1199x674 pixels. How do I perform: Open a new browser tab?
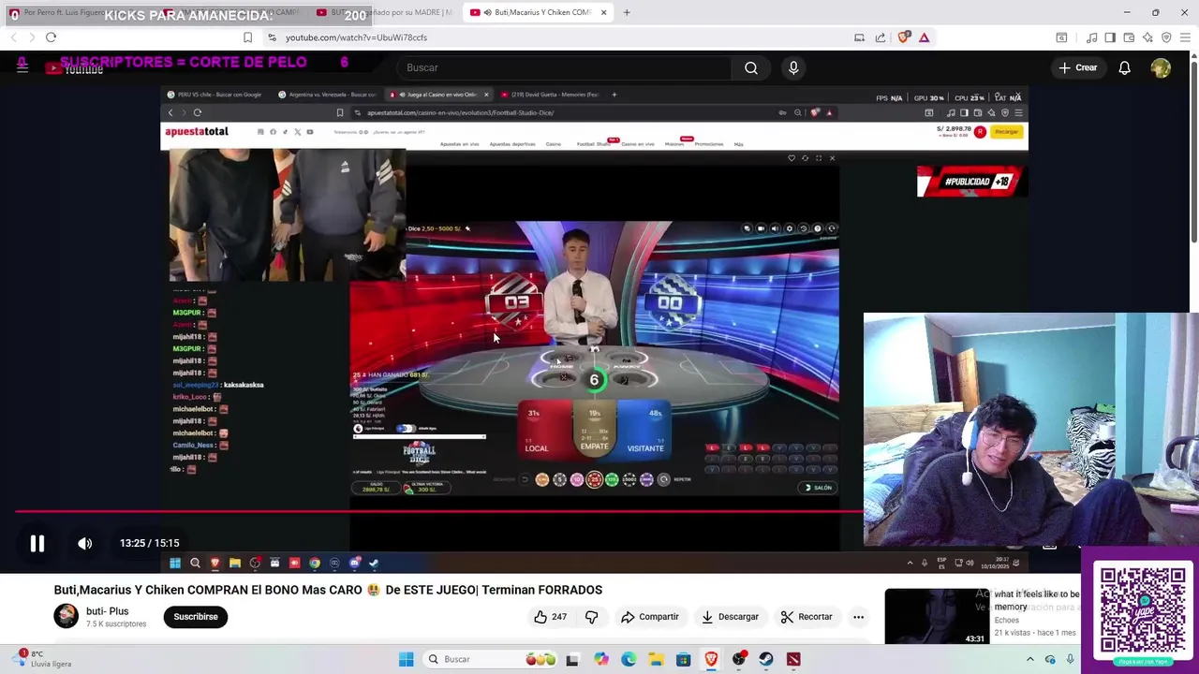pos(627,12)
